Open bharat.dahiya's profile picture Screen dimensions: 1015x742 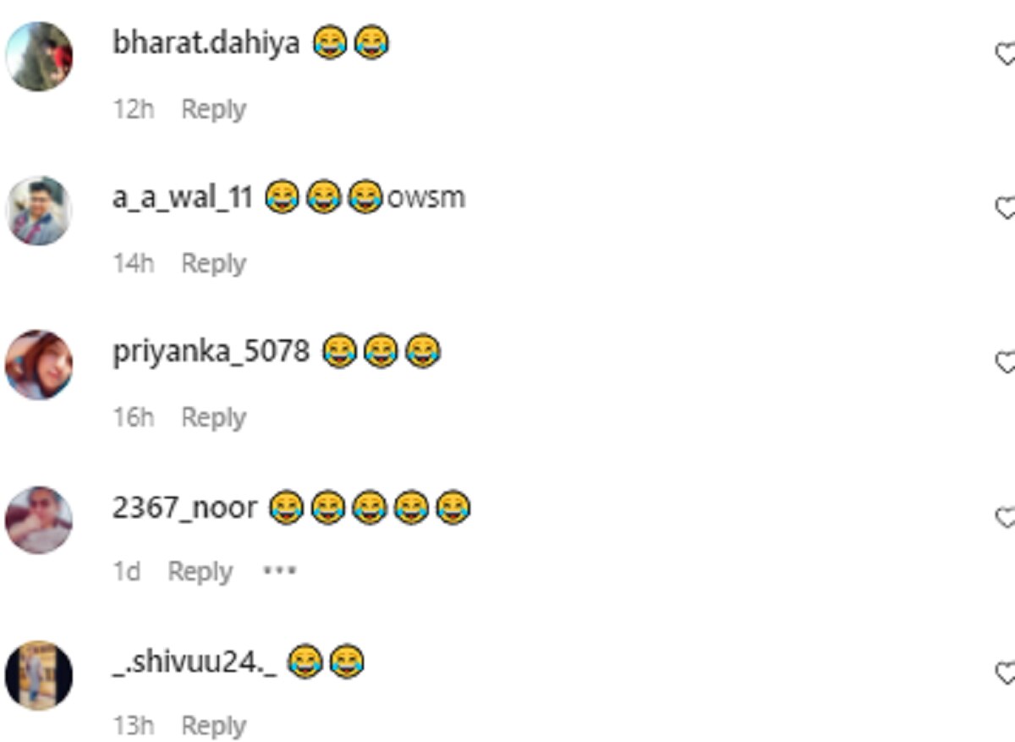[x=39, y=56]
